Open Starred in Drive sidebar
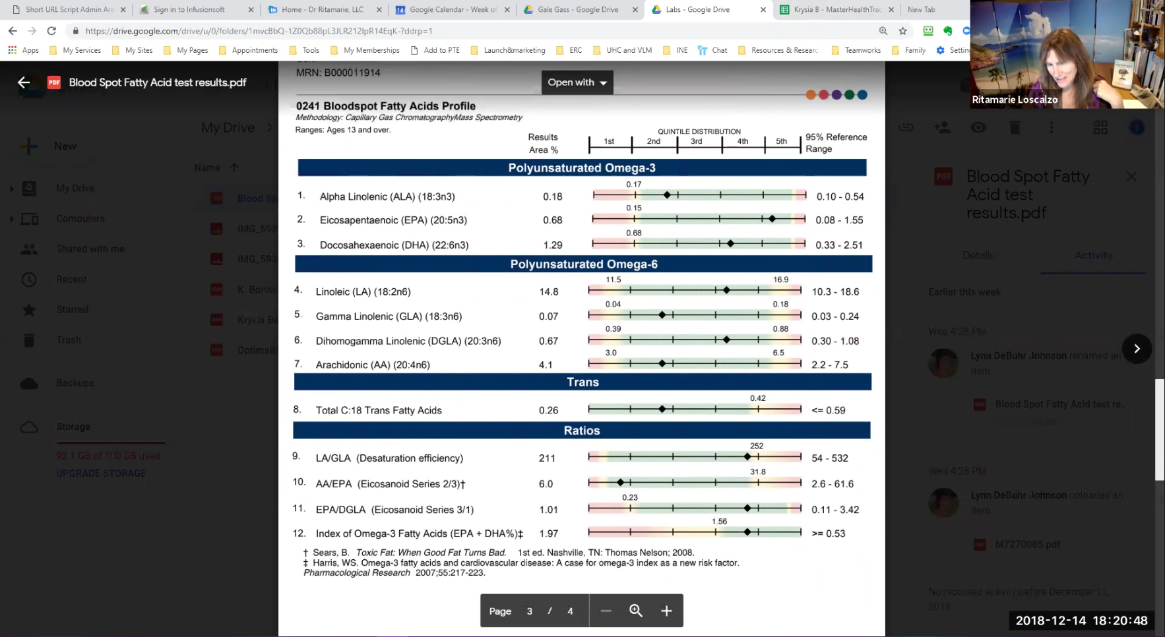The width and height of the screenshot is (1165, 637). point(72,310)
